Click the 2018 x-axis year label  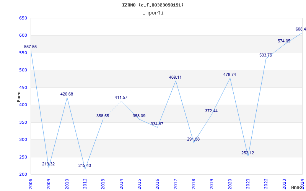(194, 184)
